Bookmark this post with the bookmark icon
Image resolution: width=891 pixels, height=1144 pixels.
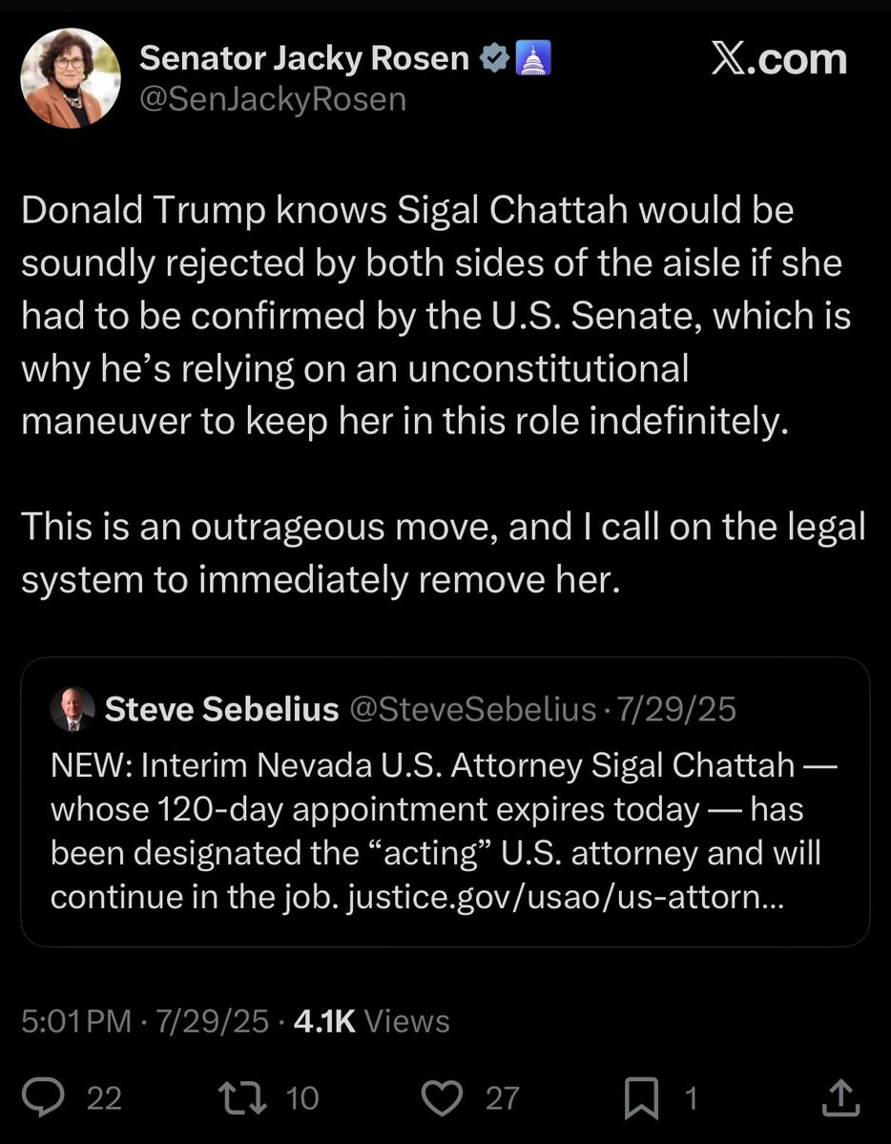pos(641,1098)
